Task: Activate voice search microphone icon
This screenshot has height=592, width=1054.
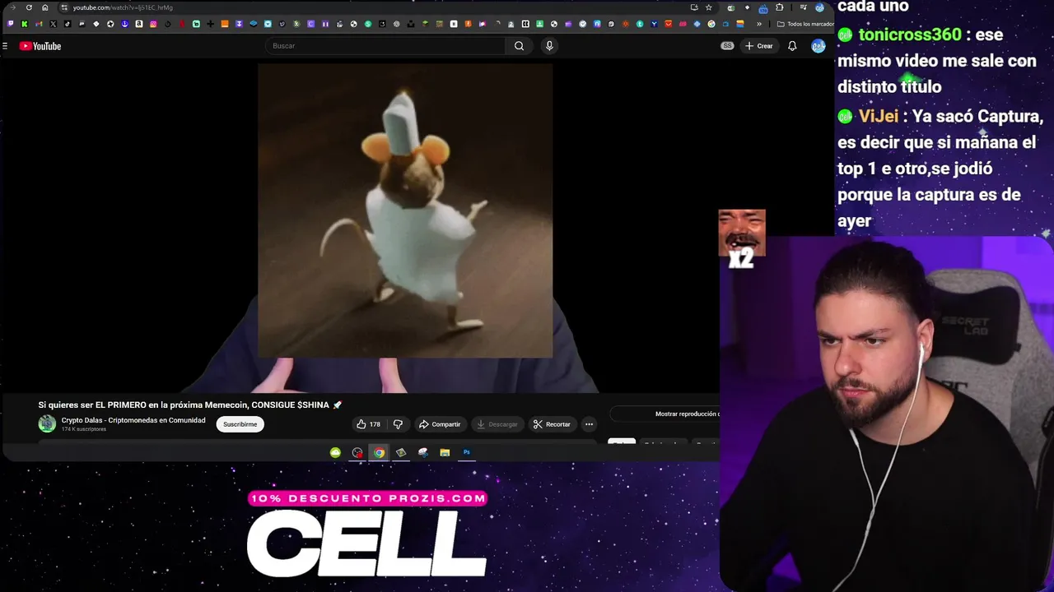Action: point(549,46)
